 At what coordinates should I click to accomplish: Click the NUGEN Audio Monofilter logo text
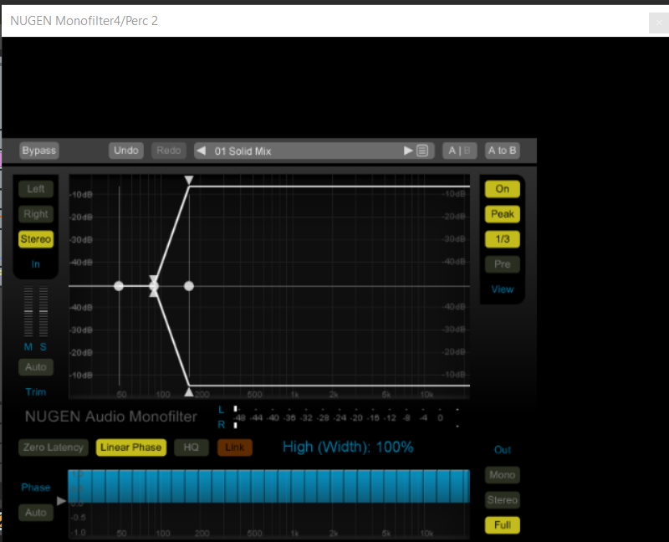coord(111,417)
